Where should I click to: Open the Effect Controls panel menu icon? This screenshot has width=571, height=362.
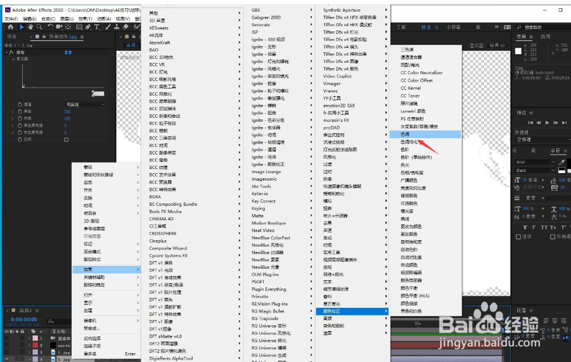(x=82, y=37)
